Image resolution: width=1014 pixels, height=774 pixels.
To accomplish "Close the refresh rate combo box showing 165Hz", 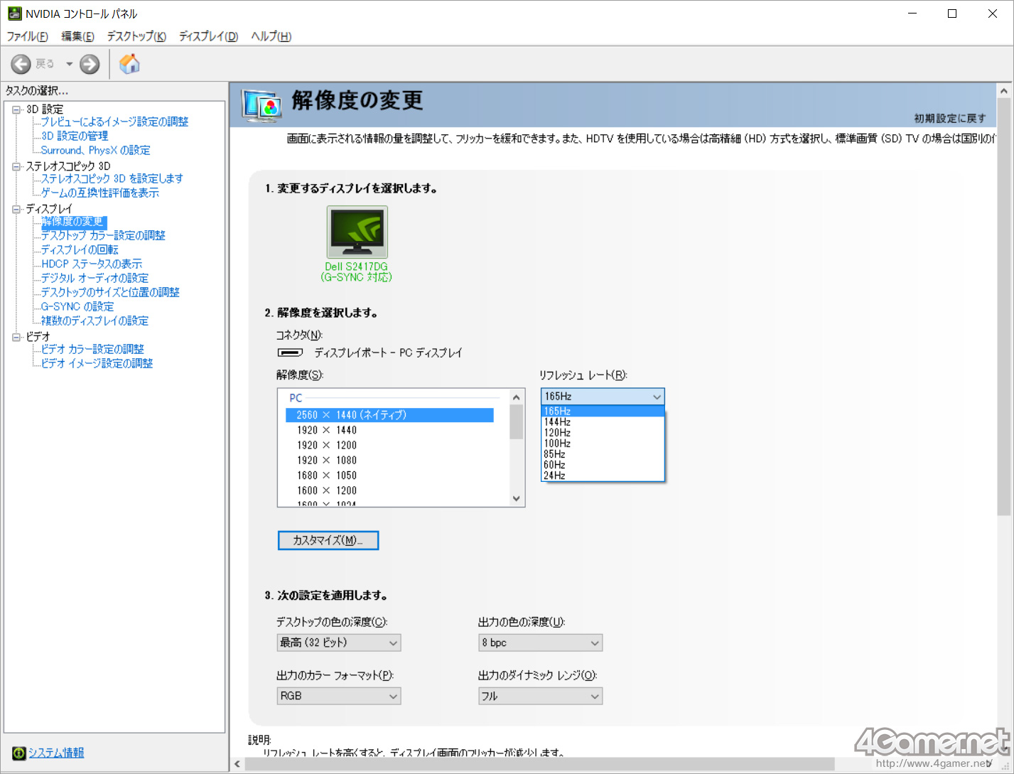I will [x=603, y=397].
